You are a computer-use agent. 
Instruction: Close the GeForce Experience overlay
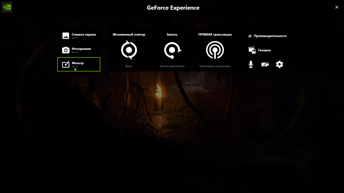tap(337, 7)
